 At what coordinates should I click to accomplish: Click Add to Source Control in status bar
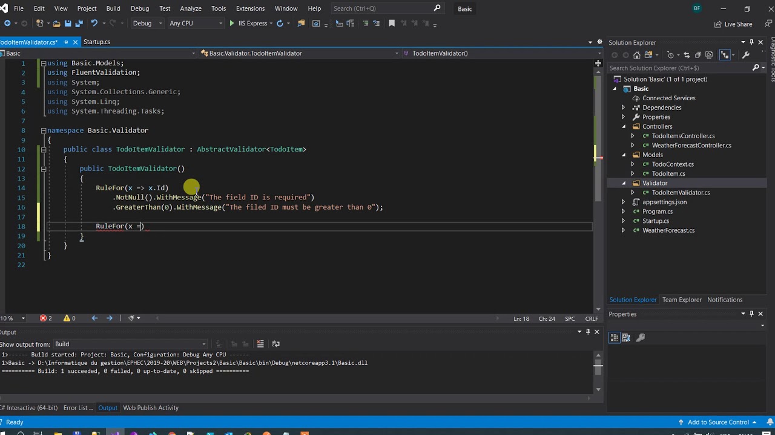click(718, 422)
